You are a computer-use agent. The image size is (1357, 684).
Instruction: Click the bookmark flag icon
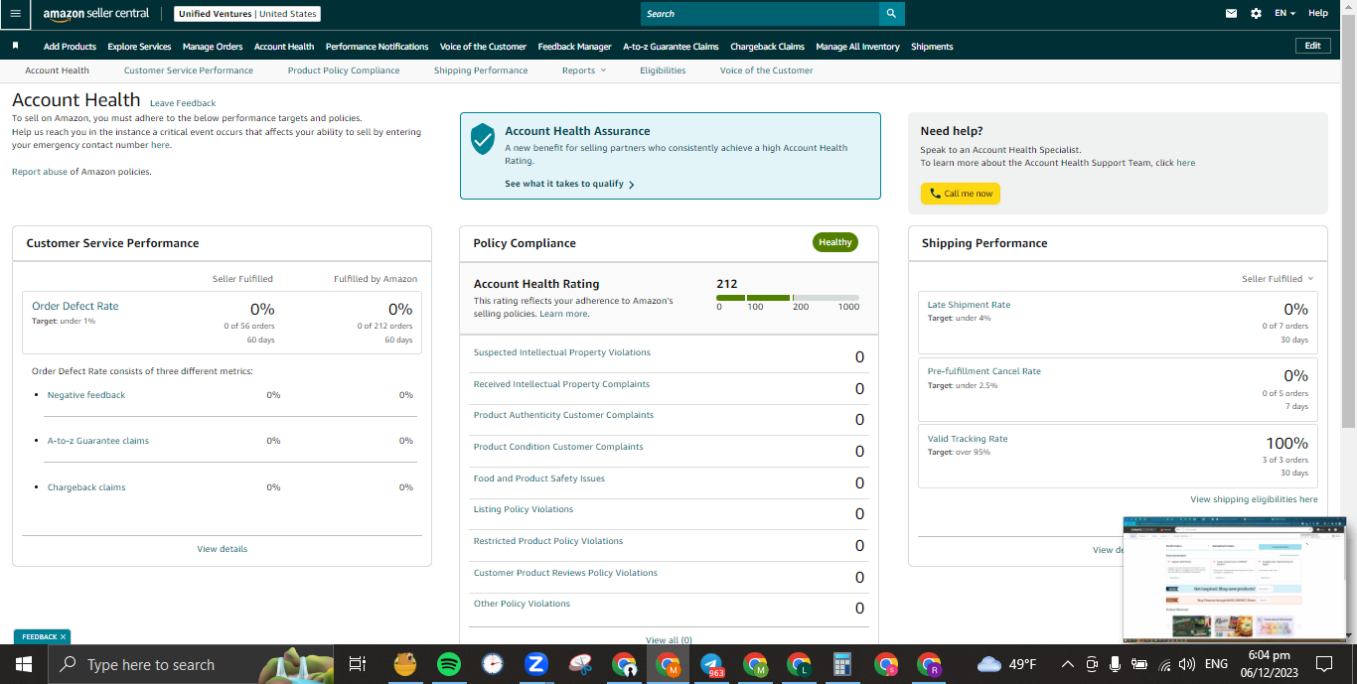(x=15, y=46)
